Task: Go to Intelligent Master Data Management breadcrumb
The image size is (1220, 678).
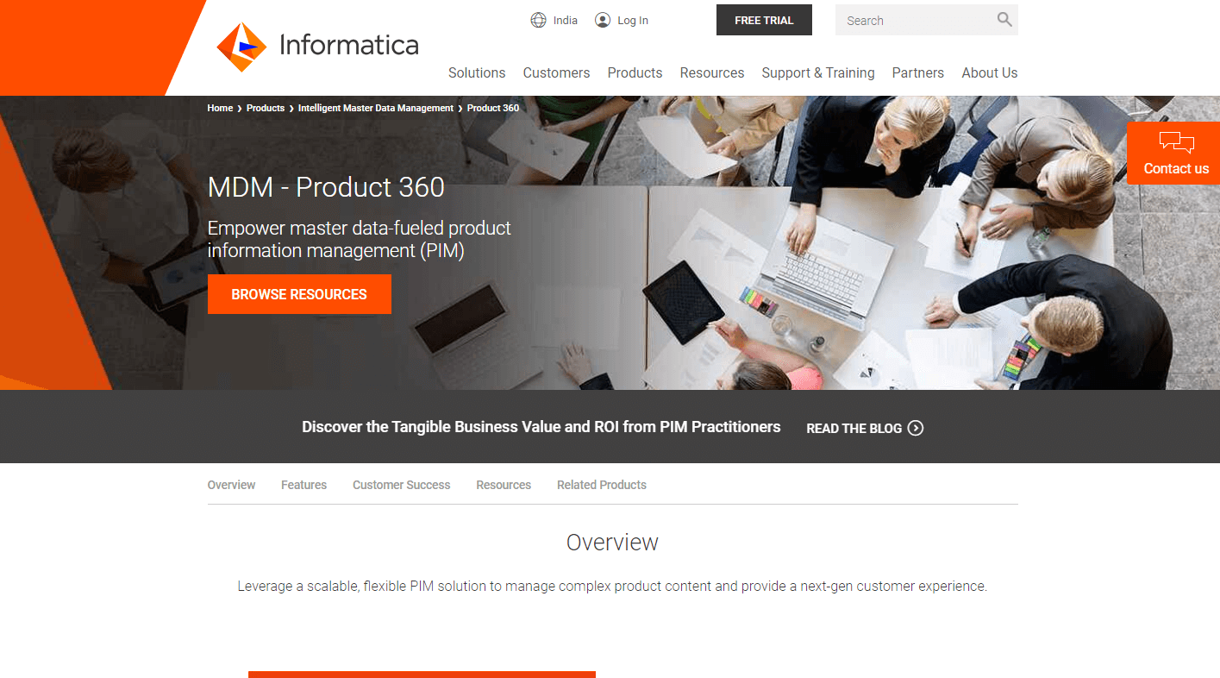Action: point(376,108)
